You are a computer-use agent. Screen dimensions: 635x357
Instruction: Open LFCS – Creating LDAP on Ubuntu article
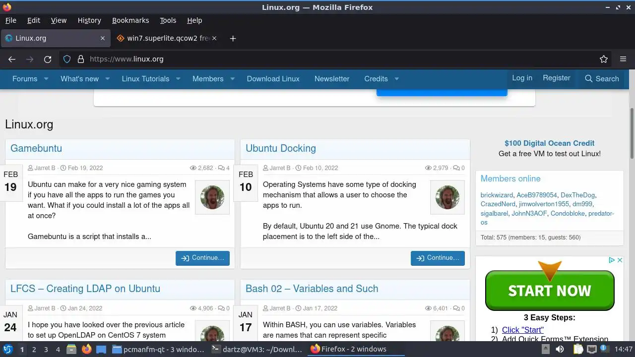tap(85, 289)
